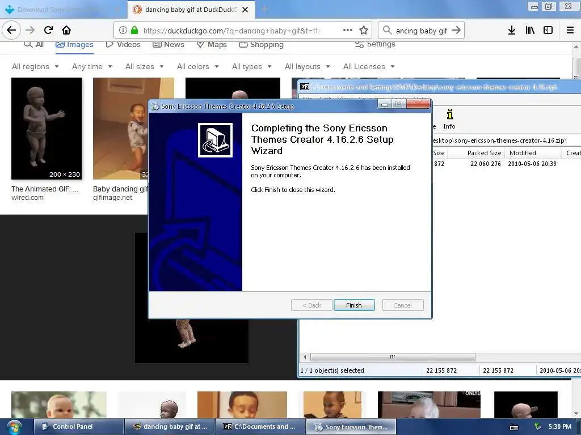The width and height of the screenshot is (581, 435).
Task: Open The Animated GIF result title
Action: [45, 189]
